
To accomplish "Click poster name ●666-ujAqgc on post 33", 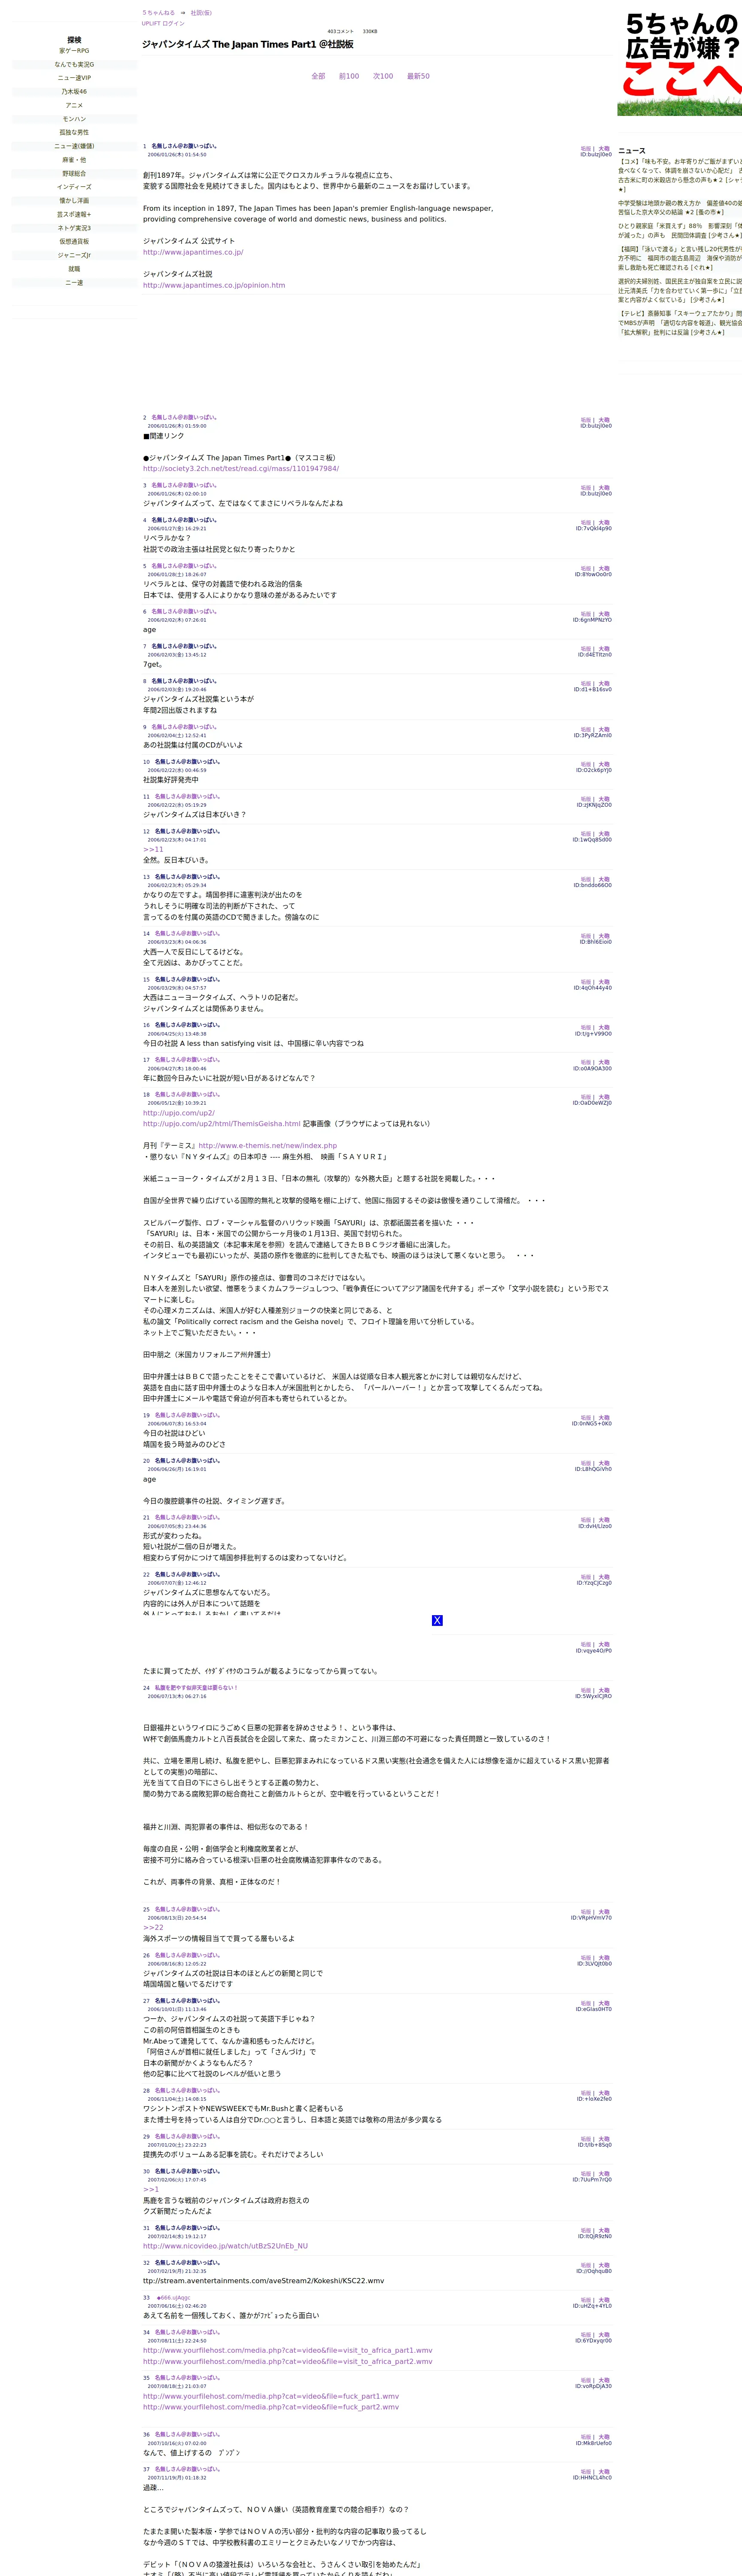I will point(173,2297).
